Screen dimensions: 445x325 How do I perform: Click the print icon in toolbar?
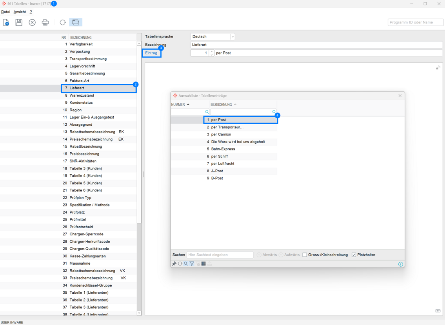45,22
